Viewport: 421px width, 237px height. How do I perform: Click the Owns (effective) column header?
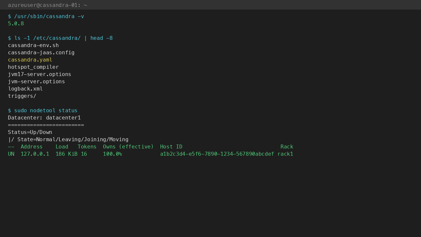128,147
